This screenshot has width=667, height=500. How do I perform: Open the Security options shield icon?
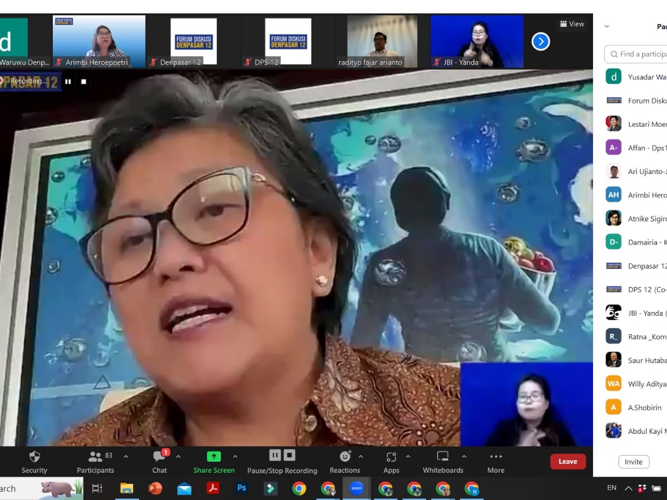click(34, 456)
